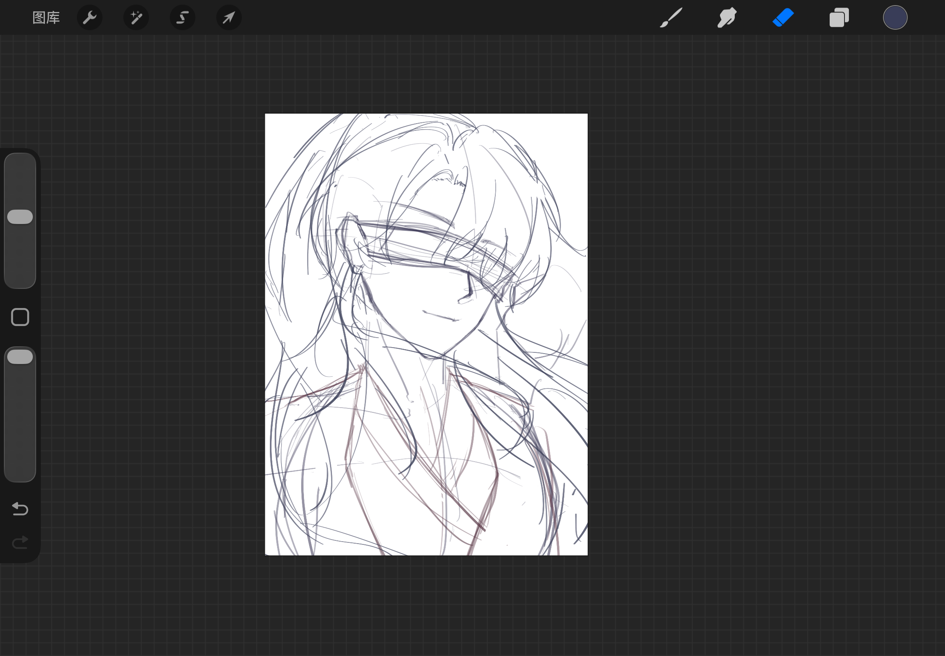This screenshot has height=656, width=945.
Task: Select the Paint brush tool
Action: [671, 18]
